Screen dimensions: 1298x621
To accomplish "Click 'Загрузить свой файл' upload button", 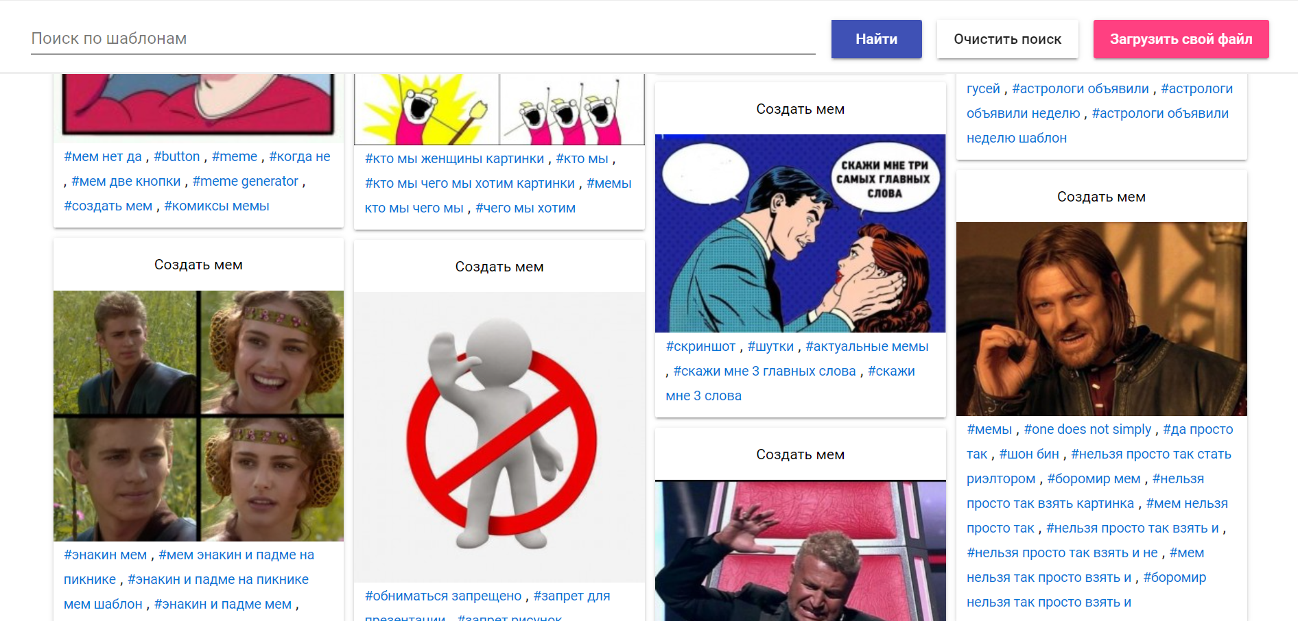I will (x=1181, y=39).
